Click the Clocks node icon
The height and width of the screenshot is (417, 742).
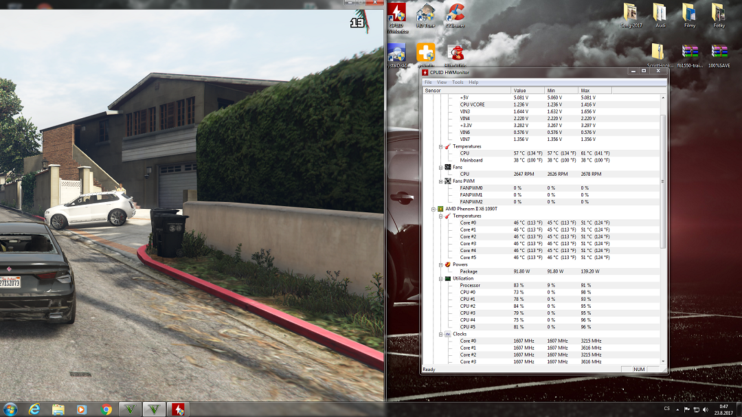coord(448,334)
